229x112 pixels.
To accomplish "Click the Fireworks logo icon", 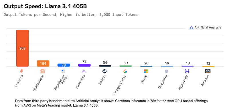I will coord(84,71).
